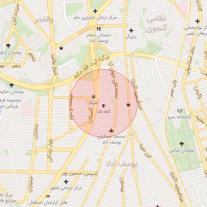Click the والفجر neighborhood label
Screen dimensions: 207x207
(x=44, y=20)
